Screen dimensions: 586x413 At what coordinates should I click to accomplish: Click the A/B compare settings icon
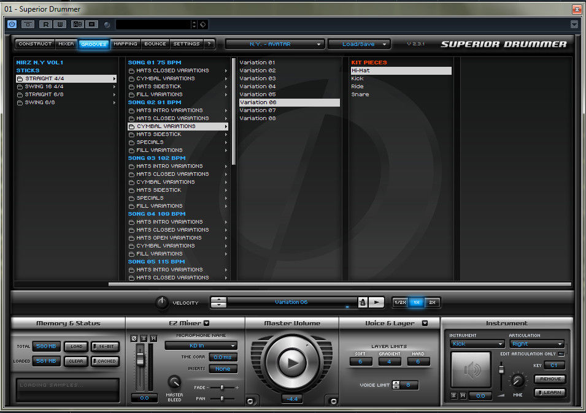coord(78,25)
